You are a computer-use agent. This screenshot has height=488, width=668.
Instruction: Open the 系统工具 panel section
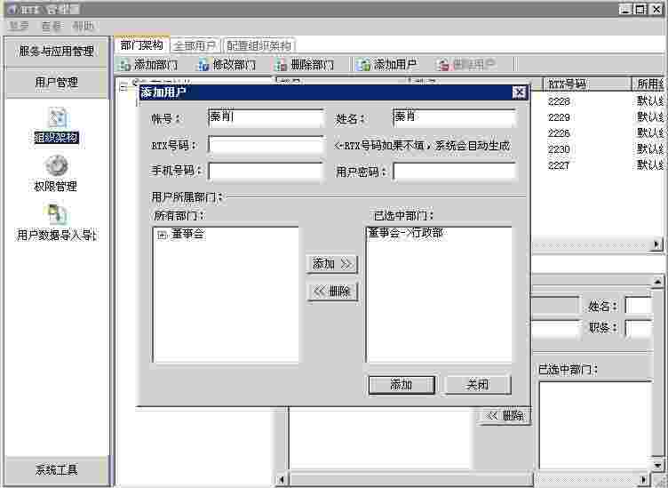56,470
